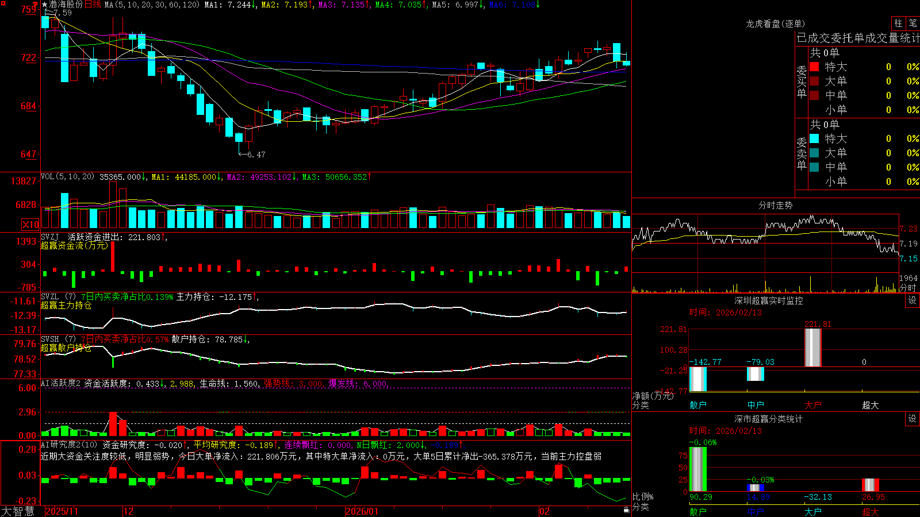Select the 渤海股份 stock name
The width and height of the screenshot is (920, 517).
[x=66, y=5]
